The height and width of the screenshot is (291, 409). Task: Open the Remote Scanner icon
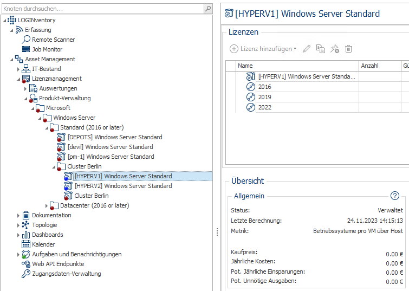coord(26,40)
